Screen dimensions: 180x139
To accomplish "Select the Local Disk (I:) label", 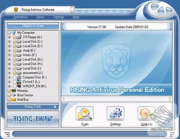I will [32, 68].
